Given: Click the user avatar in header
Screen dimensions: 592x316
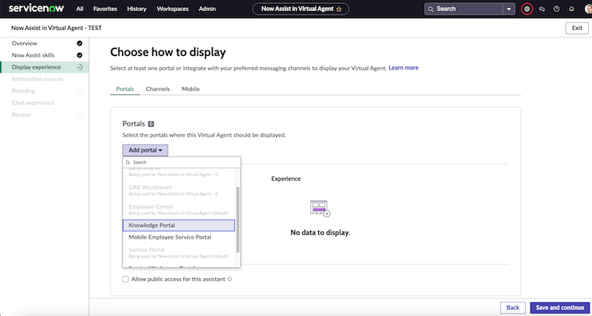Looking at the screenshot, I should [x=588, y=9].
